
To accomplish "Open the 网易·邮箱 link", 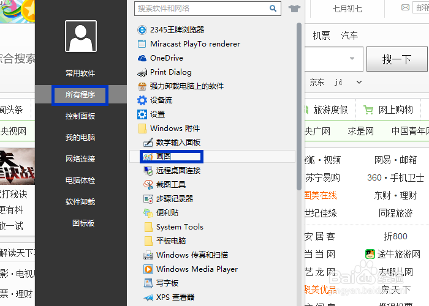I will pos(396,160).
